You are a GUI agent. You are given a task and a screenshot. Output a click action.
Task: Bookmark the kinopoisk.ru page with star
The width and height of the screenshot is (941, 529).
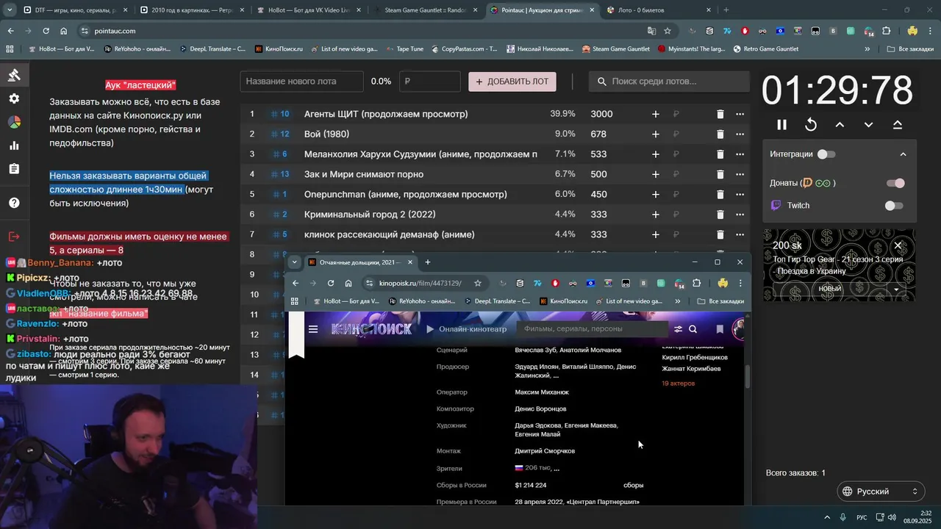pyautogui.click(x=478, y=283)
